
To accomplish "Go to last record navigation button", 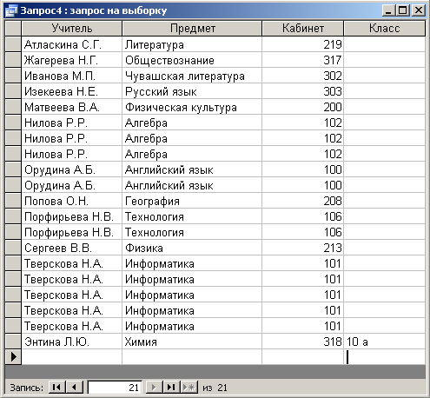I will [172, 388].
